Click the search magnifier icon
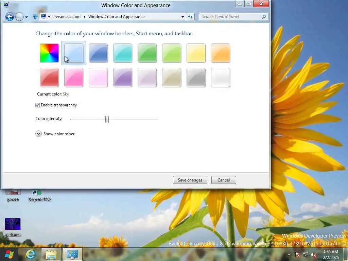The image size is (348, 261). pyautogui.click(x=264, y=17)
